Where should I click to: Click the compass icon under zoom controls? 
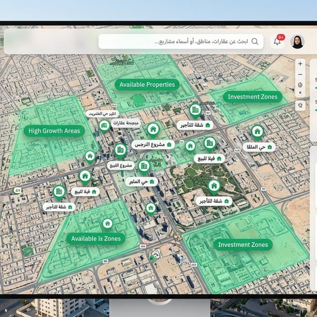(300, 85)
